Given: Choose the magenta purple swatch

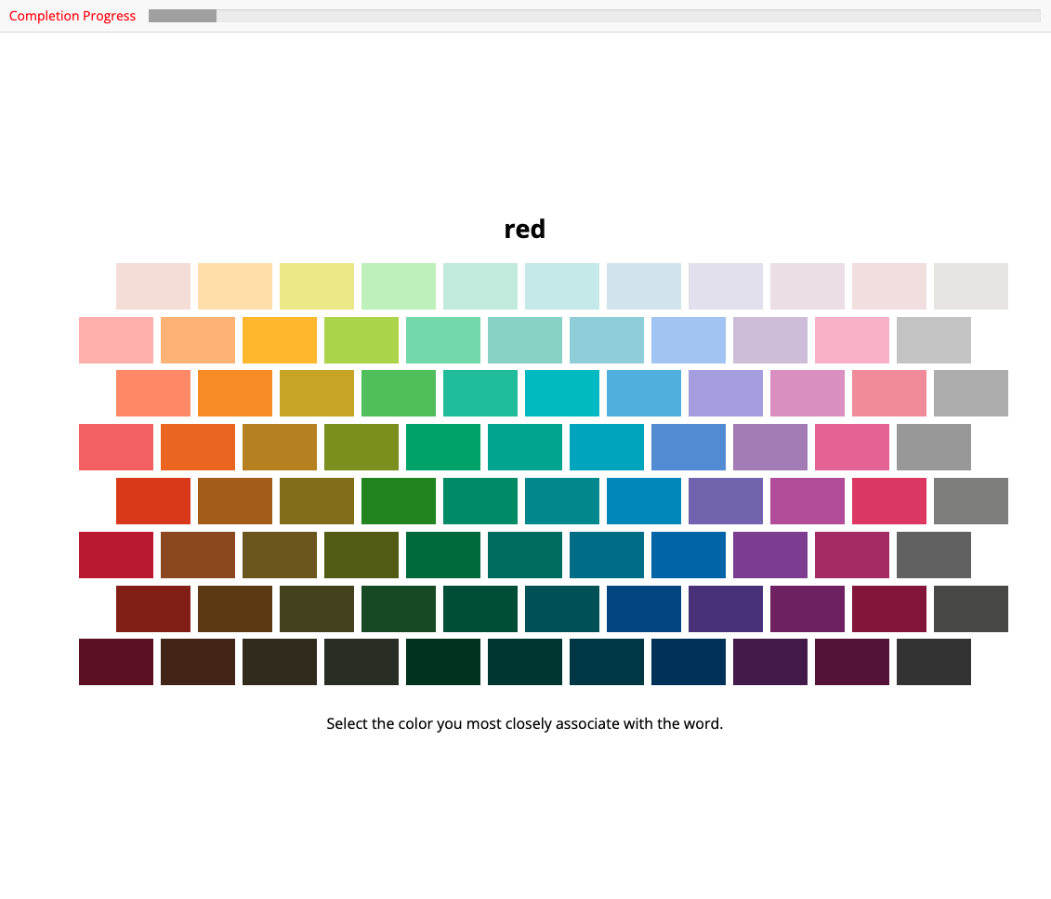Looking at the screenshot, I should pyautogui.click(x=808, y=501).
